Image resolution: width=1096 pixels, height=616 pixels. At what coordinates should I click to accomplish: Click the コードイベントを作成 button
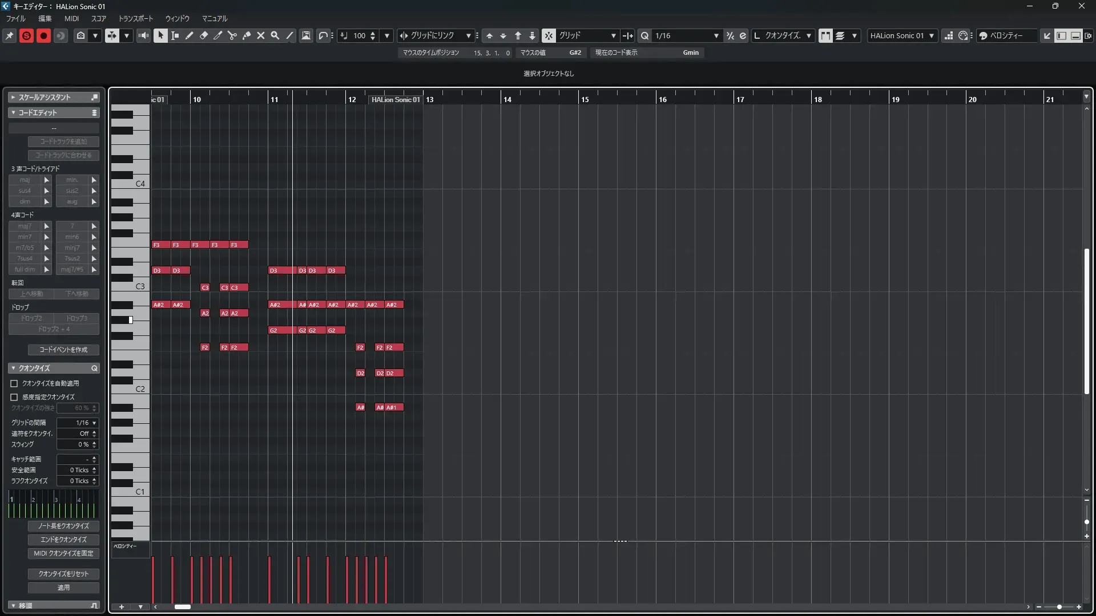(63, 350)
